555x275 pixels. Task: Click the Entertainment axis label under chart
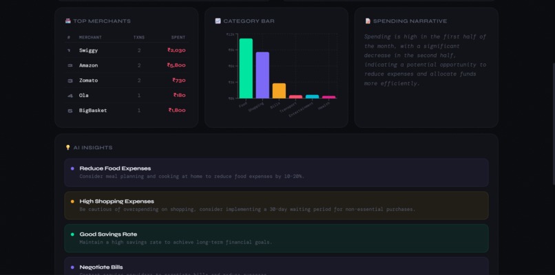tap(300, 110)
